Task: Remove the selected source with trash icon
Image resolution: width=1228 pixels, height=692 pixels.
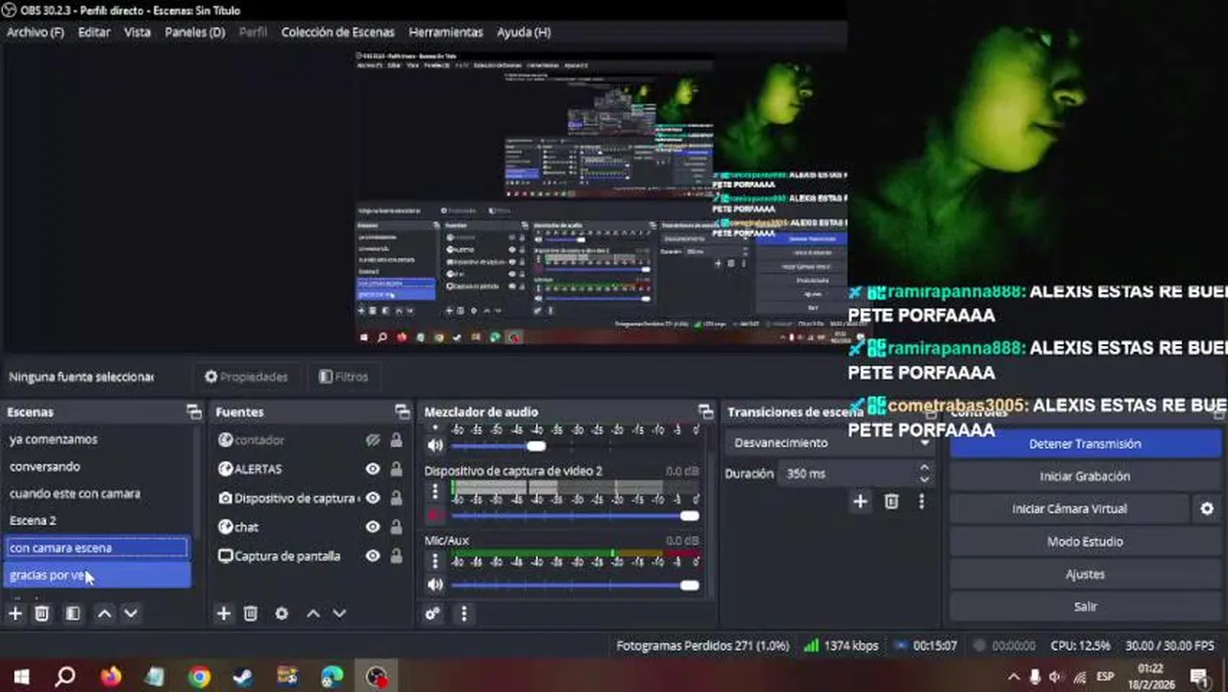Action: coord(251,613)
